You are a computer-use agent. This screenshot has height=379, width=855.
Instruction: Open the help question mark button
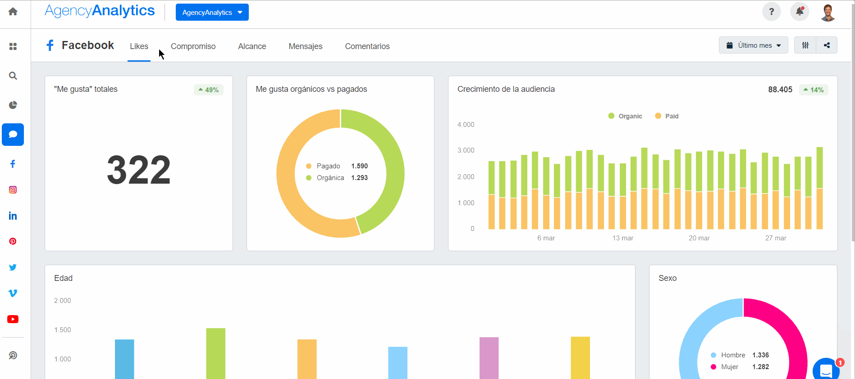tap(771, 12)
